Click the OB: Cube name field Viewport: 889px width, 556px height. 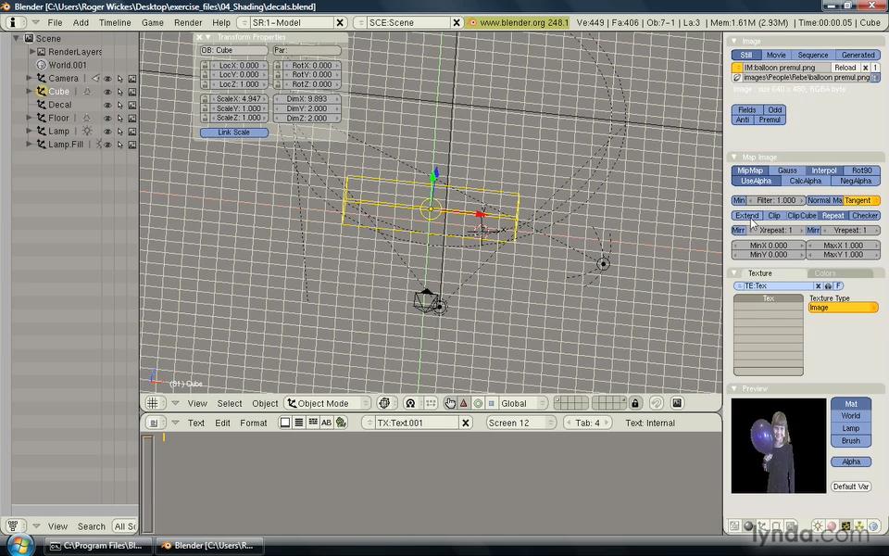click(233, 50)
